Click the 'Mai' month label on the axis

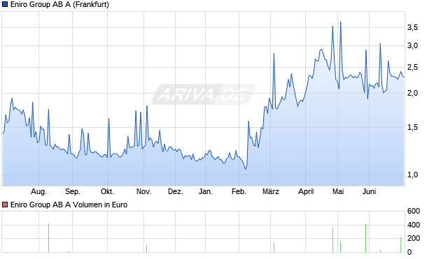tap(338, 191)
